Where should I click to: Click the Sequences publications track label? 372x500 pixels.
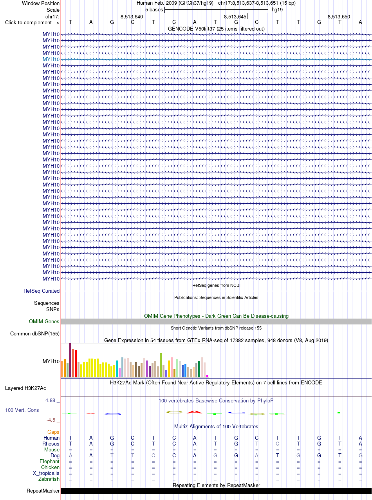click(47, 303)
